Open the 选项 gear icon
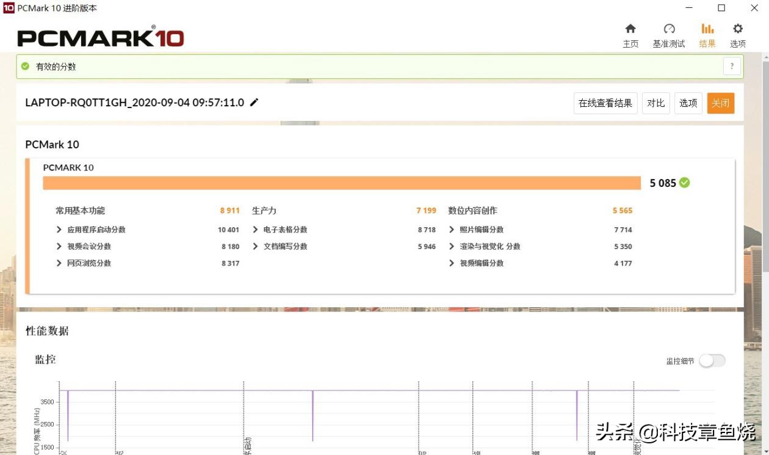 click(738, 28)
